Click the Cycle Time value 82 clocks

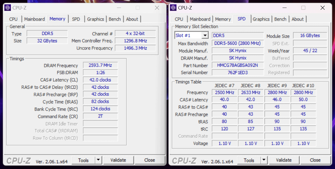click(100, 101)
